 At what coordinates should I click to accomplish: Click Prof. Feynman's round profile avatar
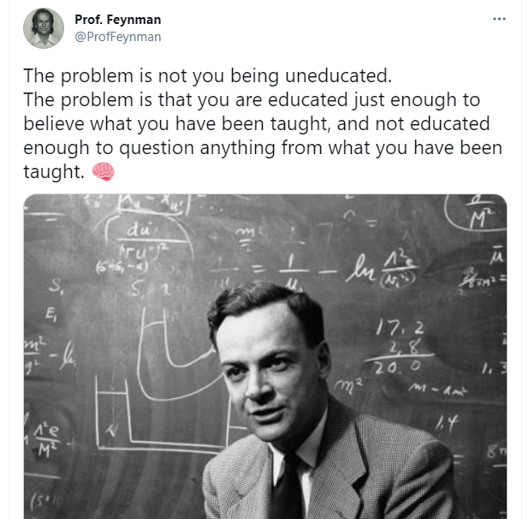tap(44, 28)
